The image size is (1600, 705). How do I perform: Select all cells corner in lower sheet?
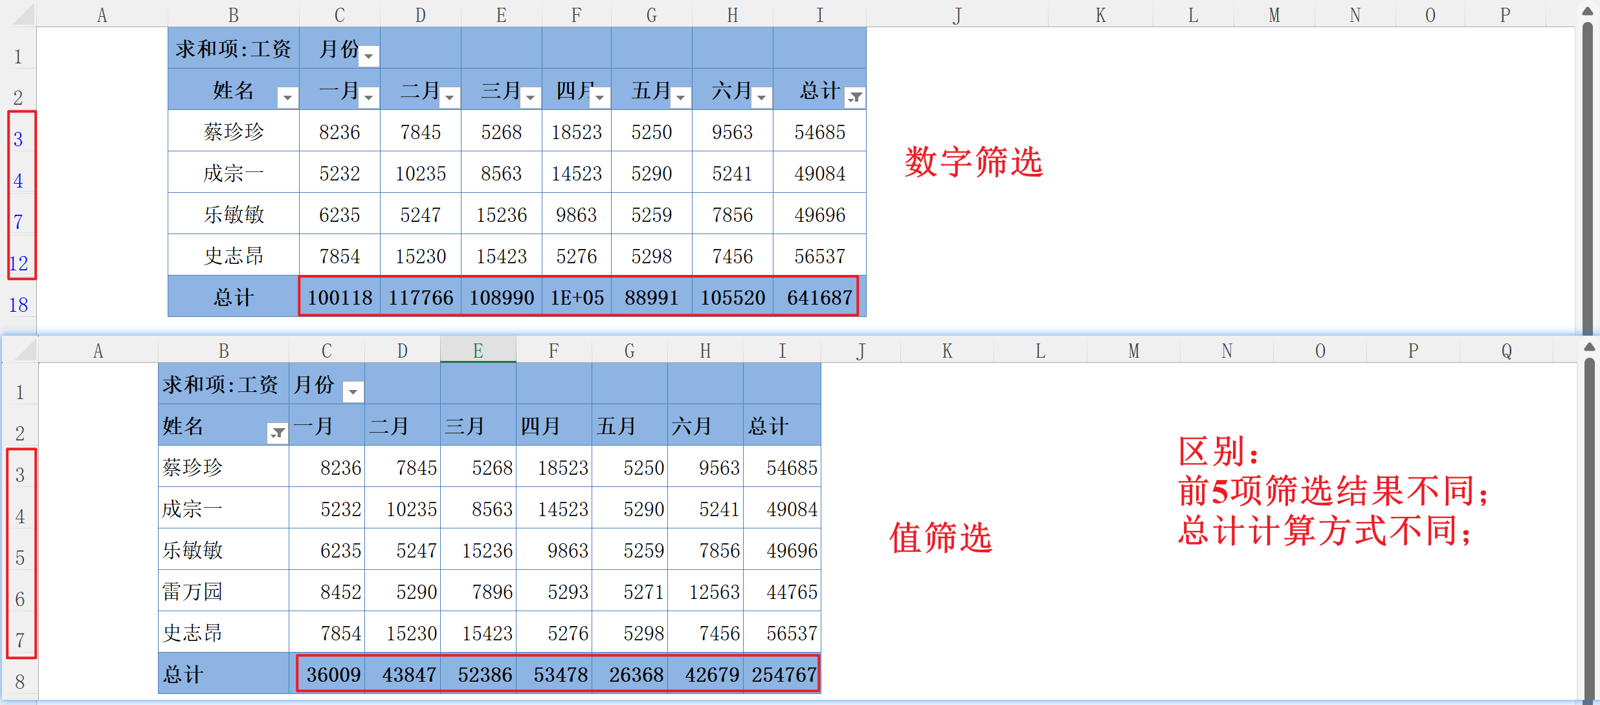[26, 351]
